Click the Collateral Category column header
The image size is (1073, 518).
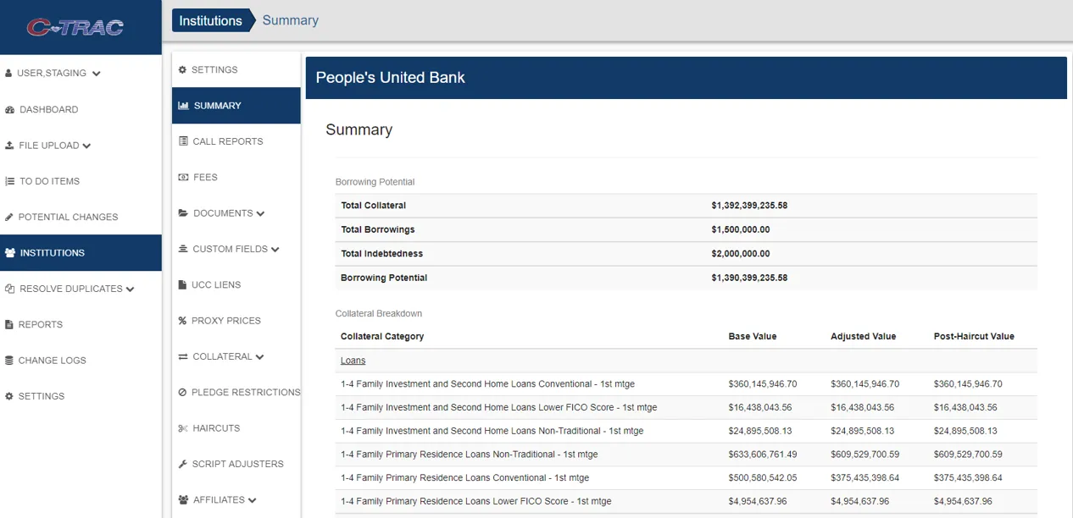tap(382, 337)
